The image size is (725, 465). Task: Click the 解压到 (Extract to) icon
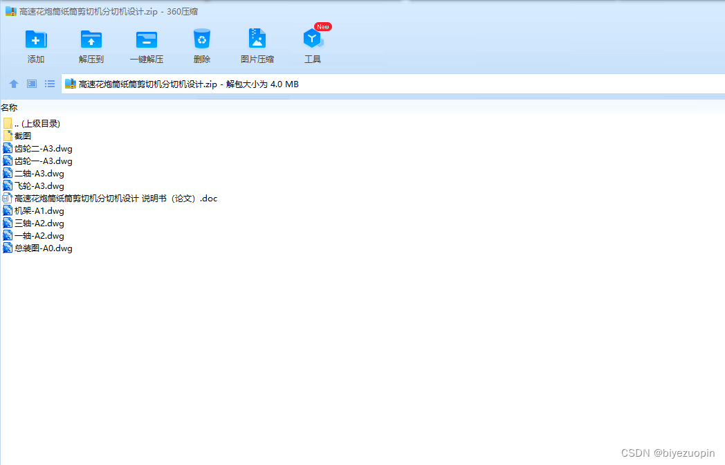91,39
